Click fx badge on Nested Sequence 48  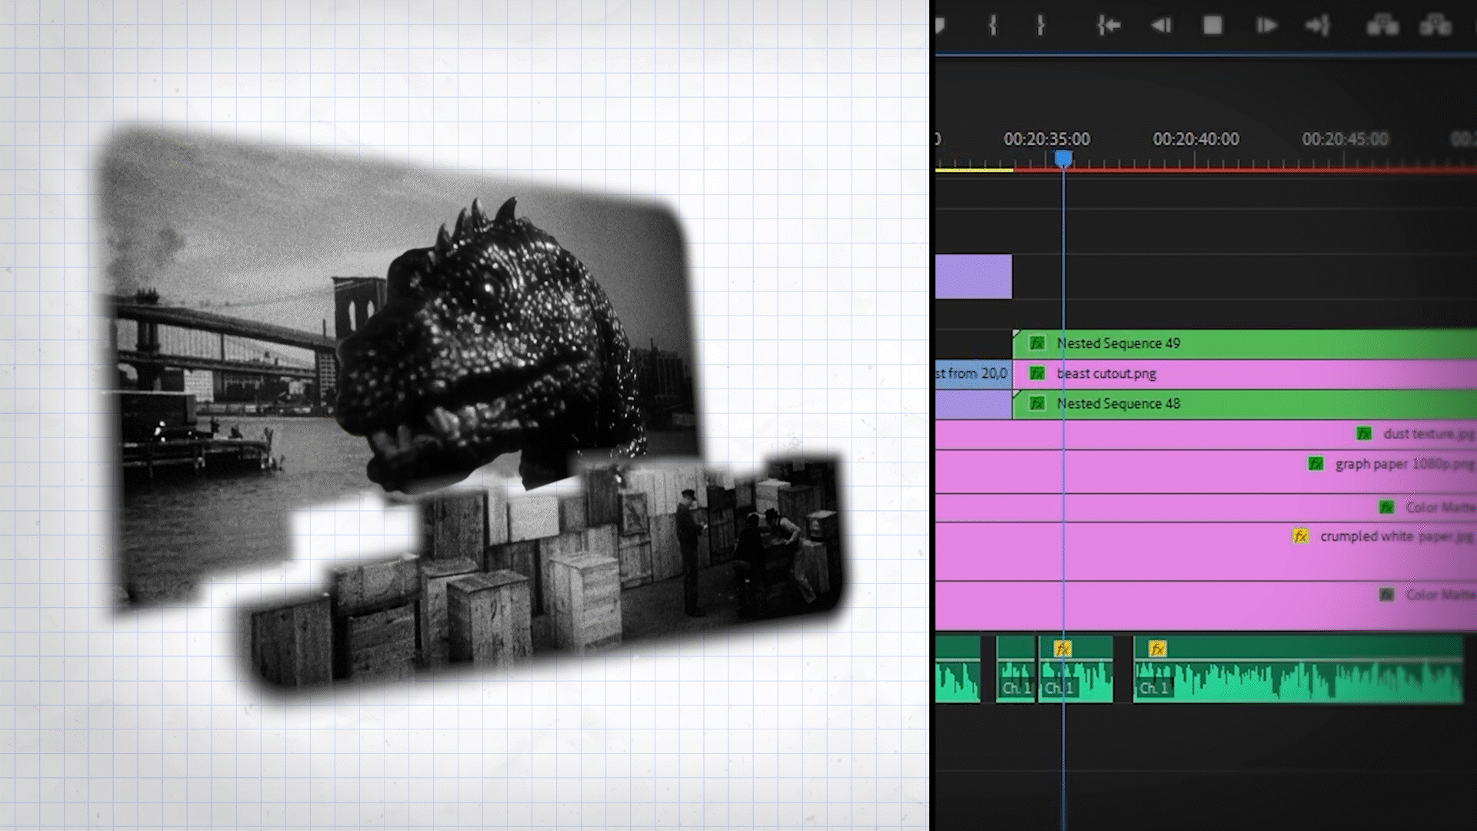(x=1037, y=403)
